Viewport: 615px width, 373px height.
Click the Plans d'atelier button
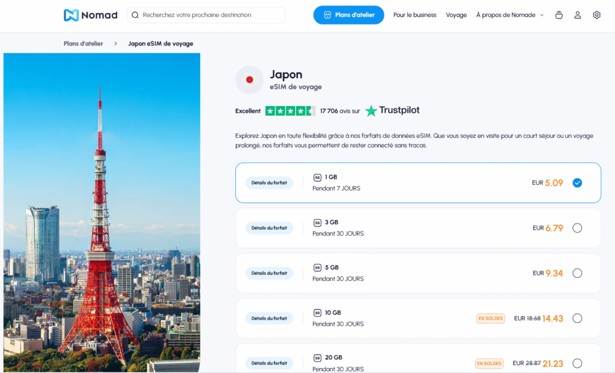(x=348, y=14)
